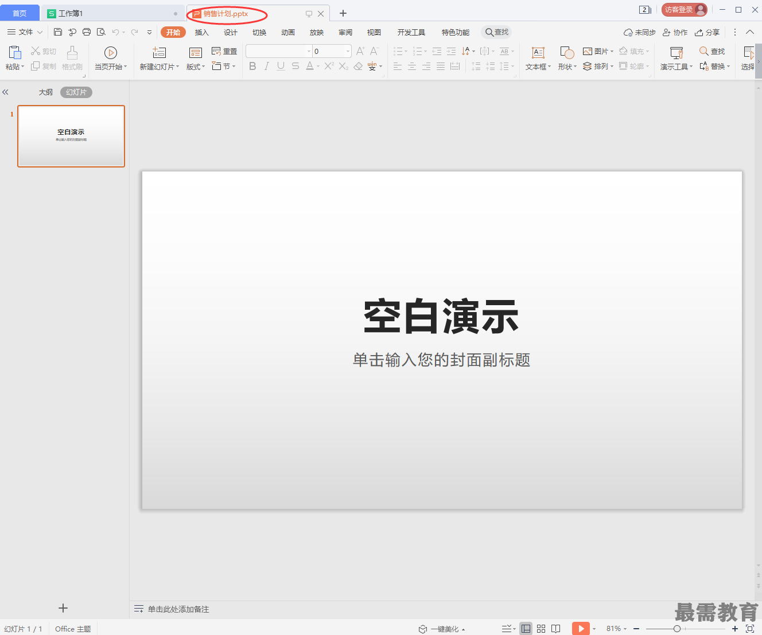Open the Slide Show (放映) ribbon tab
762x635 pixels.
(317, 32)
